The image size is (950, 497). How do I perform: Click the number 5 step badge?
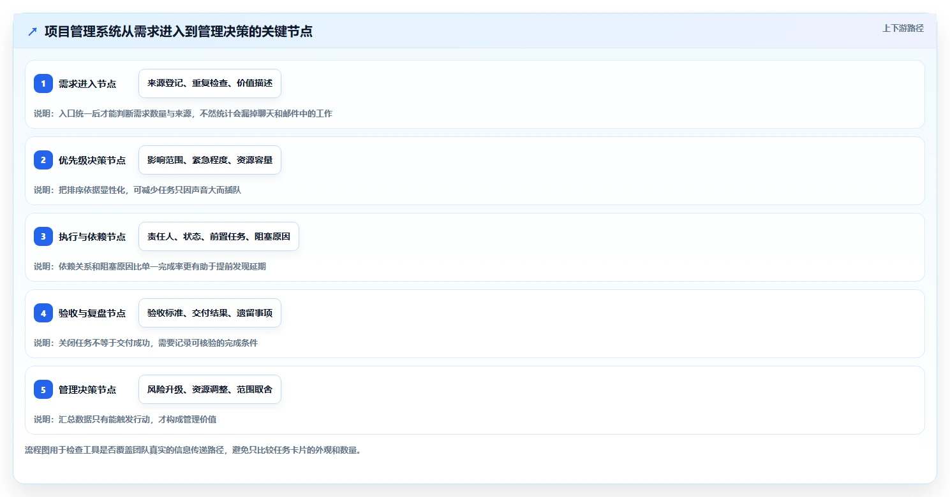(43, 389)
